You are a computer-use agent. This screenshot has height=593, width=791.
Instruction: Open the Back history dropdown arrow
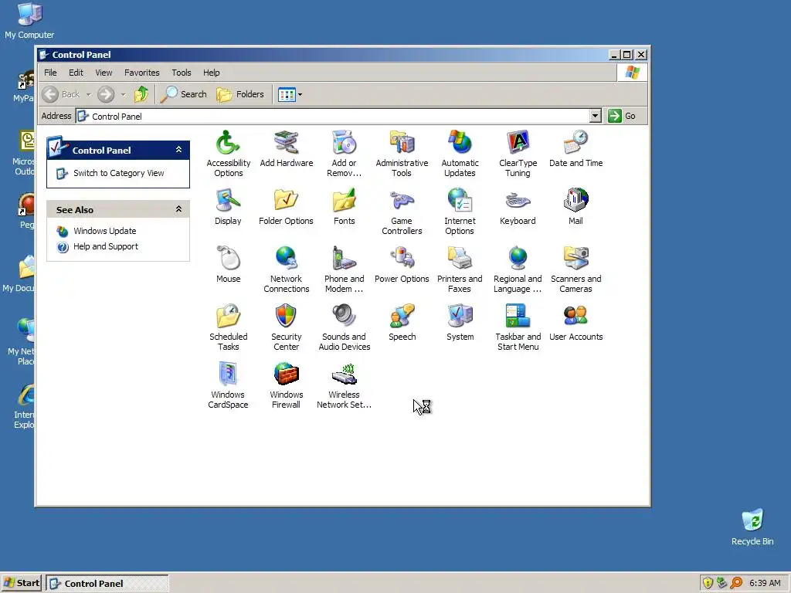[88, 94]
